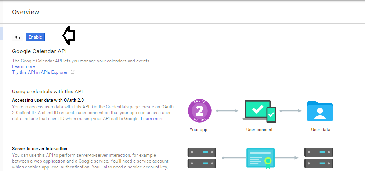Screen dimensions: 365x171
Task: Click the large black annotation arrow
Action: click(x=69, y=35)
